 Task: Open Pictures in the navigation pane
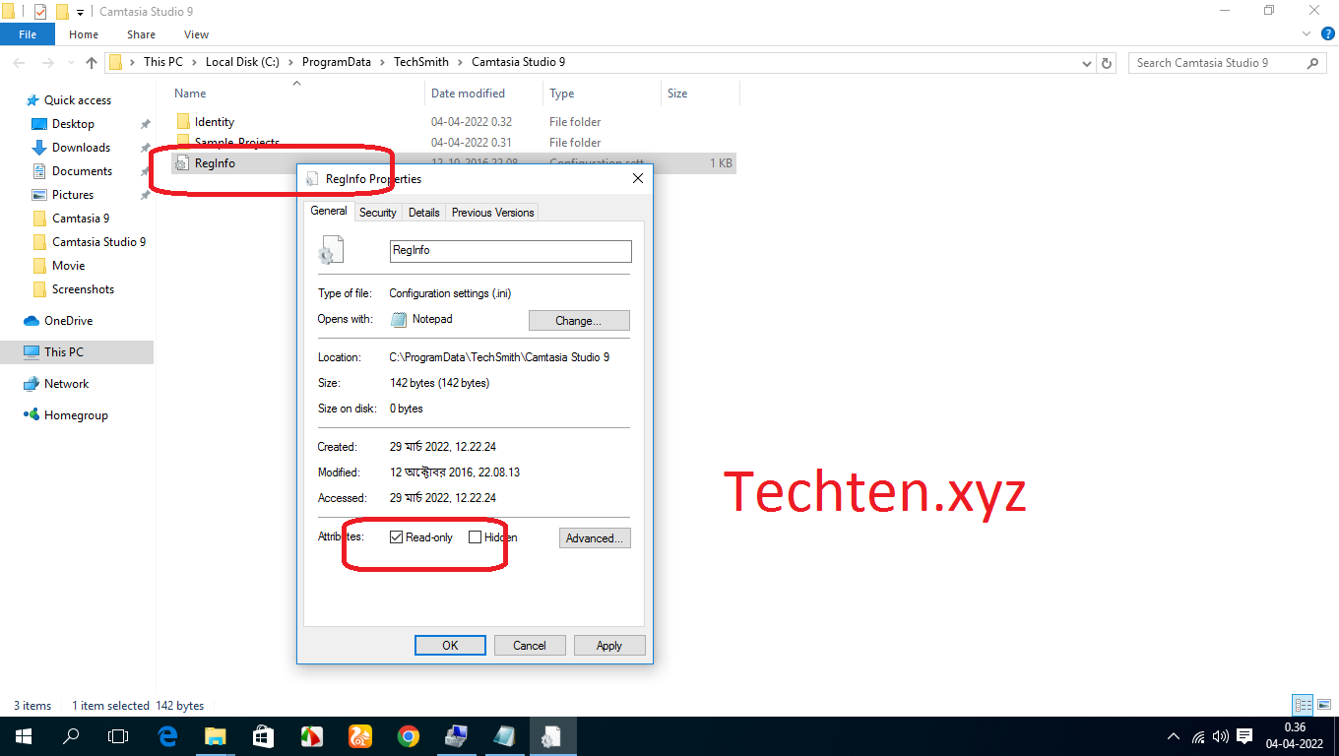(x=73, y=195)
